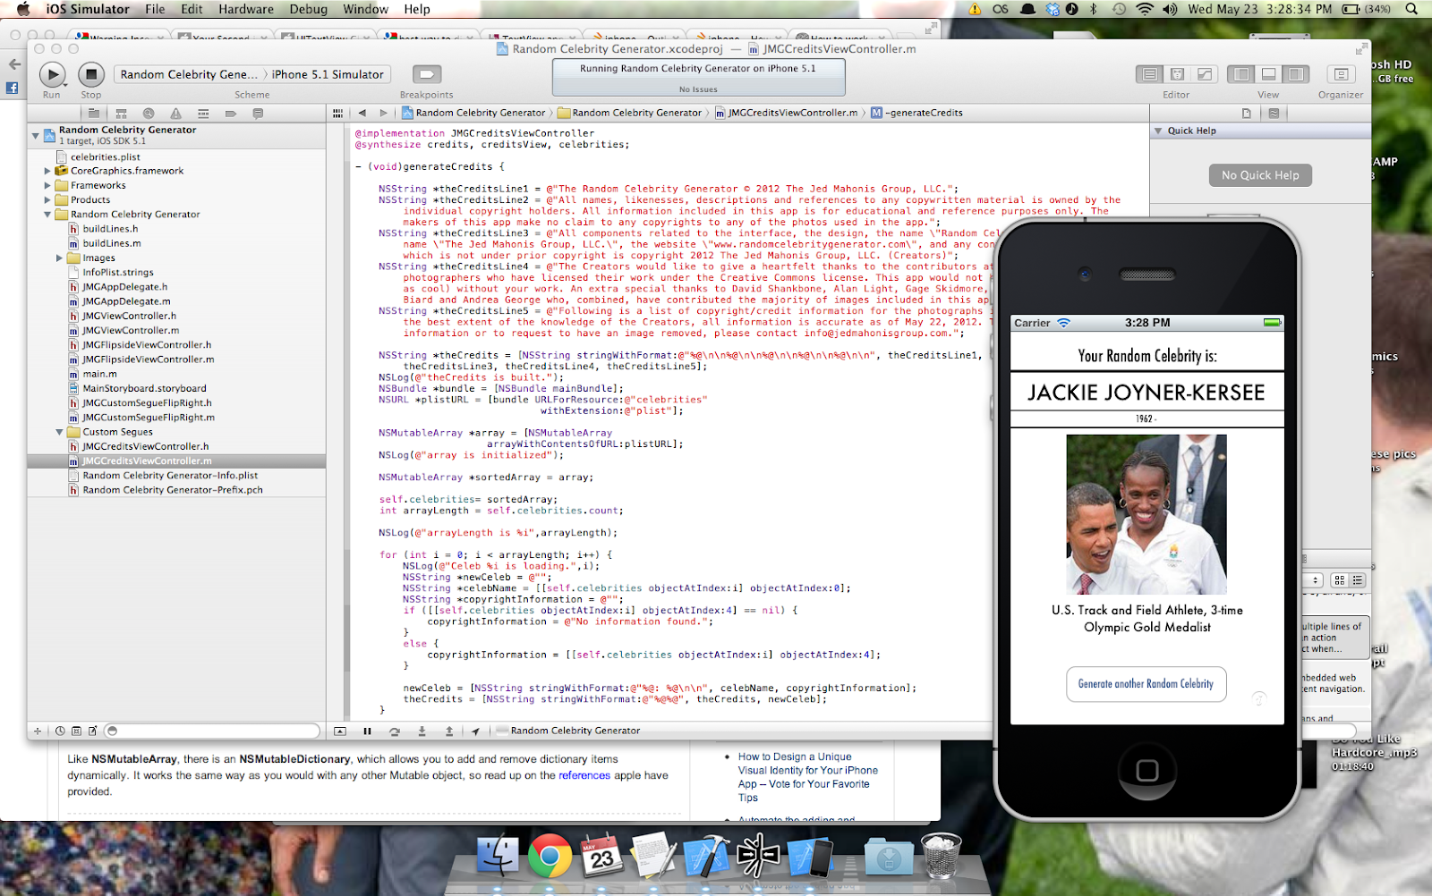The height and width of the screenshot is (896, 1432).
Task: Toggle the Debug area view
Action: tap(1268, 74)
